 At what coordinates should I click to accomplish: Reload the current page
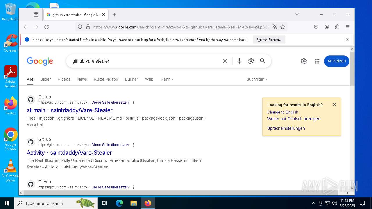(x=46, y=27)
